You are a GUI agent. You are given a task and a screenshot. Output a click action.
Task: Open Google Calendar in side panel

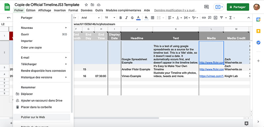(x=258, y=20)
